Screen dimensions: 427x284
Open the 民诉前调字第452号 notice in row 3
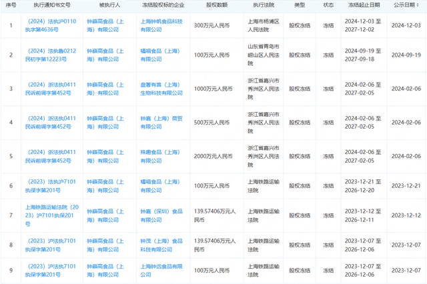tap(51, 89)
